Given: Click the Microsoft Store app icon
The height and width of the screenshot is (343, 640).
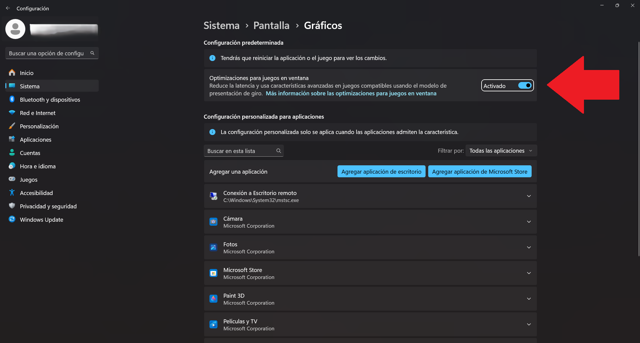Looking at the screenshot, I should click(213, 273).
